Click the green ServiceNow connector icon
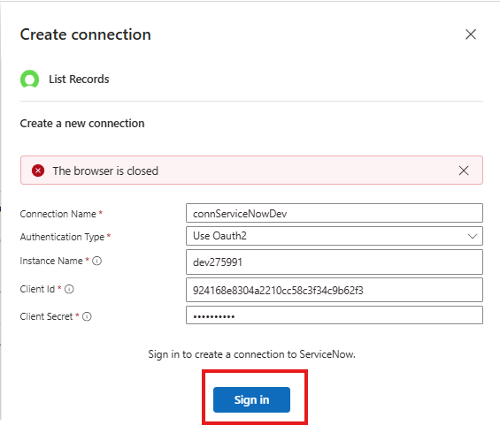The image size is (500, 425). coord(30,79)
